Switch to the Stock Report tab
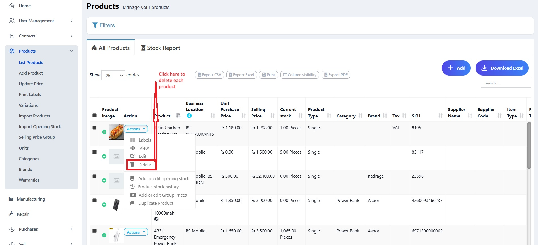Viewport: 540px width, 245px height. pyautogui.click(x=161, y=48)
